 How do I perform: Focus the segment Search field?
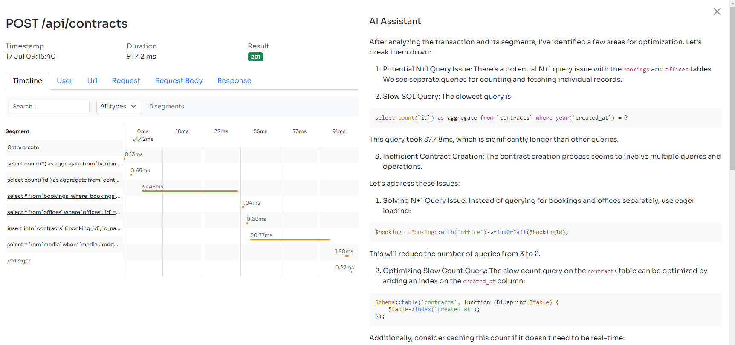coord(49,106)
